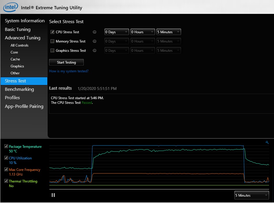This screenshot has width=274, height=203.
Task: Toggle Max Core Frequency monitor checkbox
Action: point(6,169)
